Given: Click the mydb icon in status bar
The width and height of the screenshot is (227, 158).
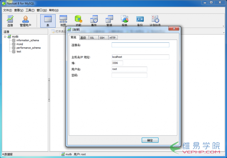Looking at the screenshot, I should [x=63, y=154].
